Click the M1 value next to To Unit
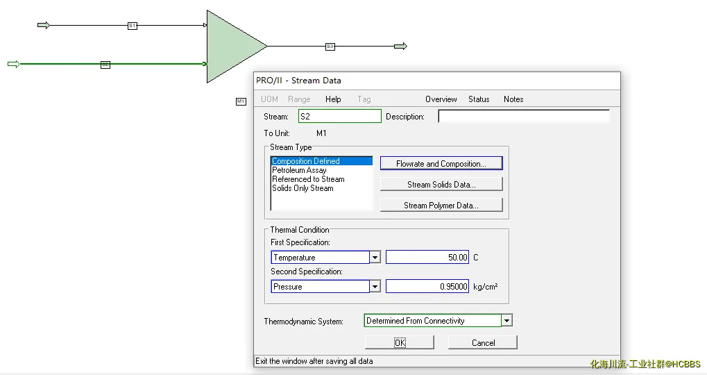The image size is (707, 375). tap(321, 133)
